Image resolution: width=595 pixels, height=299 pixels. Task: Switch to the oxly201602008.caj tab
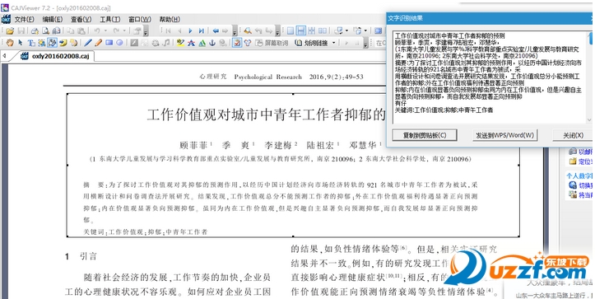56,56
